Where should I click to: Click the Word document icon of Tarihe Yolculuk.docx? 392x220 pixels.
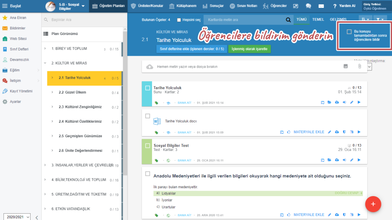click(157, 121)
